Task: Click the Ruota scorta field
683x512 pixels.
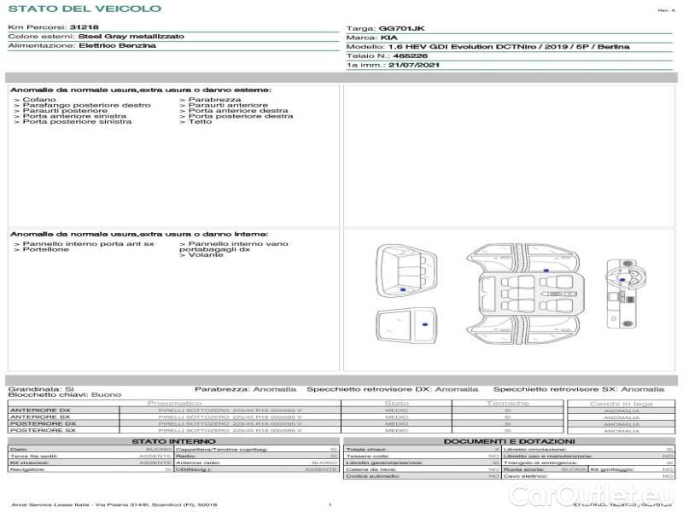Action: point(545,469)
